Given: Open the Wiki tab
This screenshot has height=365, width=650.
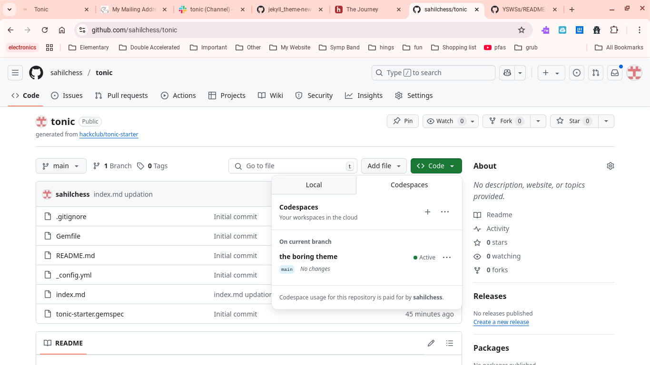Looking at the screenshot, I should click(x=270, y=96).
